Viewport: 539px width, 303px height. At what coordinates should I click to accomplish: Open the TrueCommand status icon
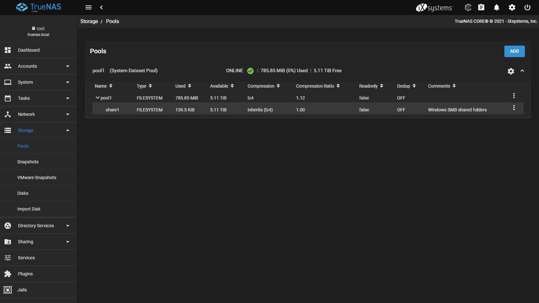(x=468, y=7)
